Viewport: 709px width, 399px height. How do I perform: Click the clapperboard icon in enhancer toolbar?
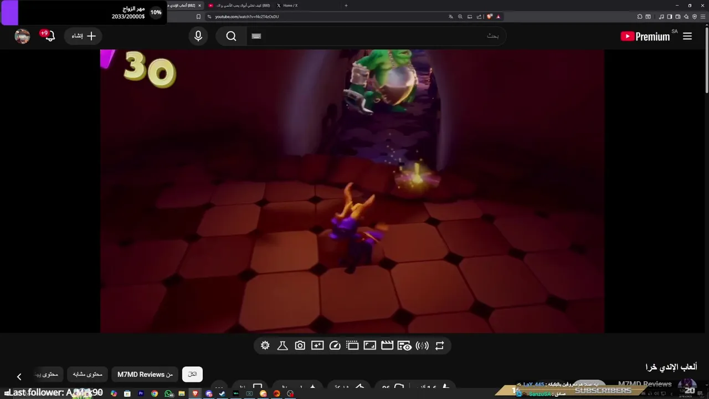[387, 346]
